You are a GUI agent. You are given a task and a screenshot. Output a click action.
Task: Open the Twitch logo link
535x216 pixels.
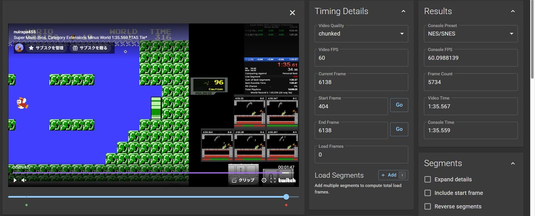pyautogui.click(x=287, y=180)
